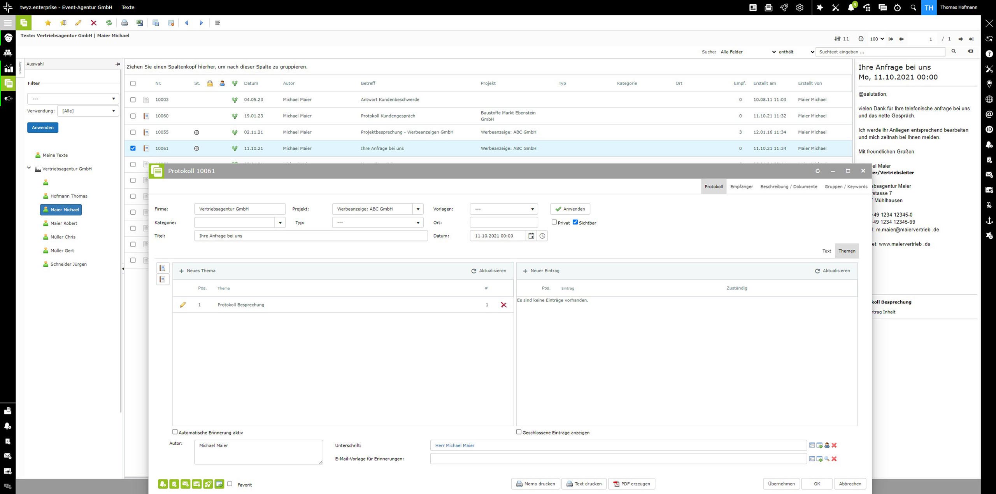
Task: Click the globe icon in right sidebar
Action: click(x=989, y=99)
